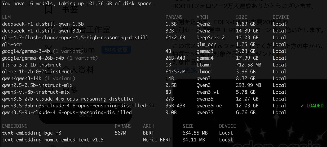This screenshot has width=327, height=147.
Task: Select the qwen/qwen3-14b model name
Action: click(22, 78)
